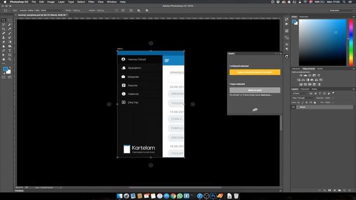Select the Pen tool
356x200 pixels.
click(x=3, y=51)
